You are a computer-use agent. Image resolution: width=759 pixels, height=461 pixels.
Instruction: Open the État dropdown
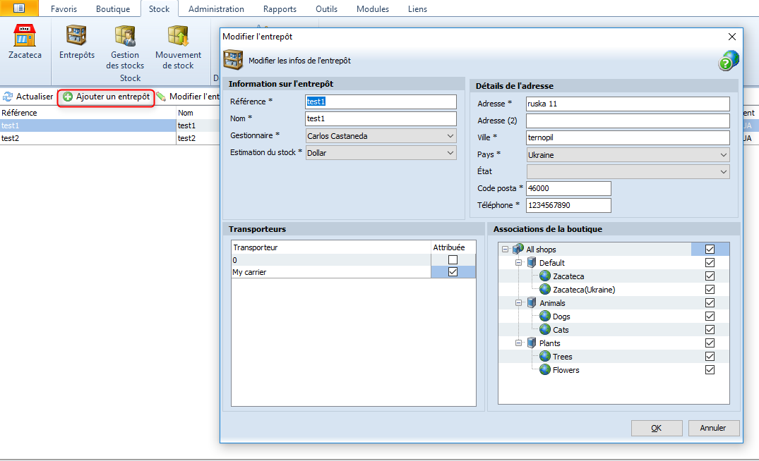tap(628, 171)
